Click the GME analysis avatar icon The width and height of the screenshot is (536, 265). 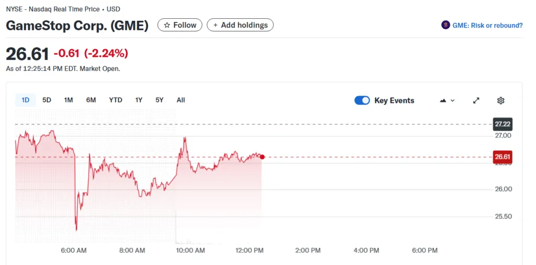[x=445, y=25]
